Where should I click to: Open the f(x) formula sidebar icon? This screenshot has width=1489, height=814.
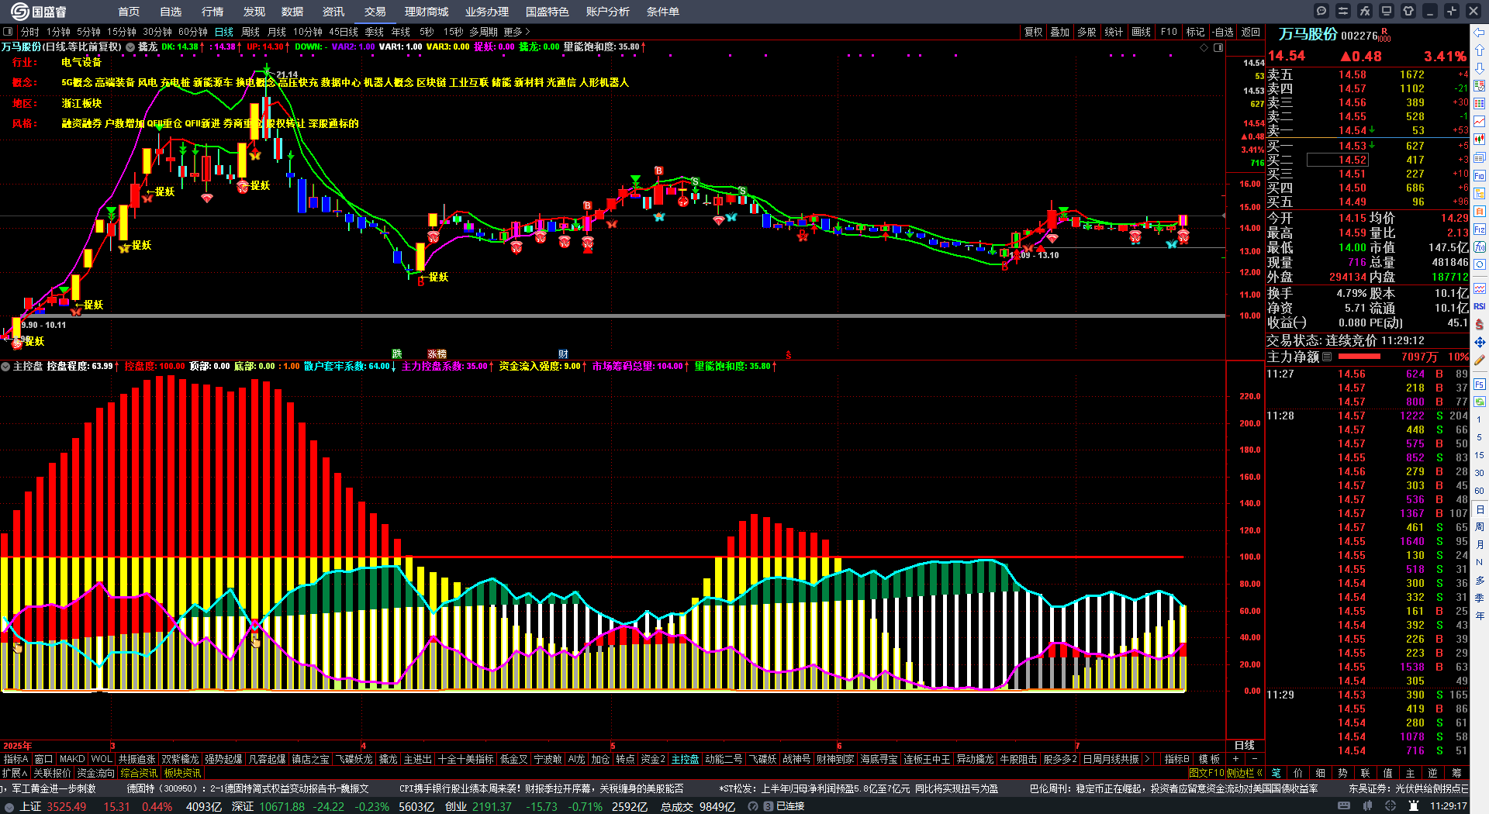click(x=1480, y=247)
